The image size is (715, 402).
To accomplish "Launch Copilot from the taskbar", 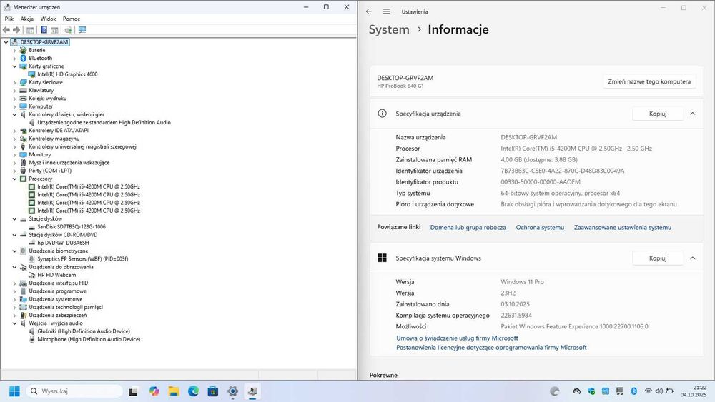I will (x=154, y=391).
